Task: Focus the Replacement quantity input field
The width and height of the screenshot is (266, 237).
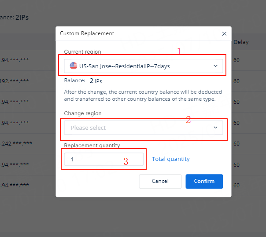Action: (104, 159)
